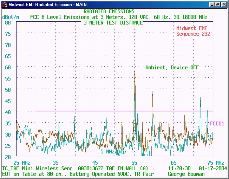Image resolution: width=229 pixels, height=179 pixels.
Task: Click the MAS application icon in title bar
Action: click(x=4, y=5)
